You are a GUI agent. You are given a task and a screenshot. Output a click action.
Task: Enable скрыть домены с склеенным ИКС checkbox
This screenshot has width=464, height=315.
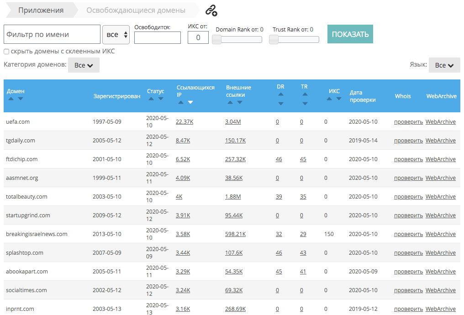[x=6, y=52]
